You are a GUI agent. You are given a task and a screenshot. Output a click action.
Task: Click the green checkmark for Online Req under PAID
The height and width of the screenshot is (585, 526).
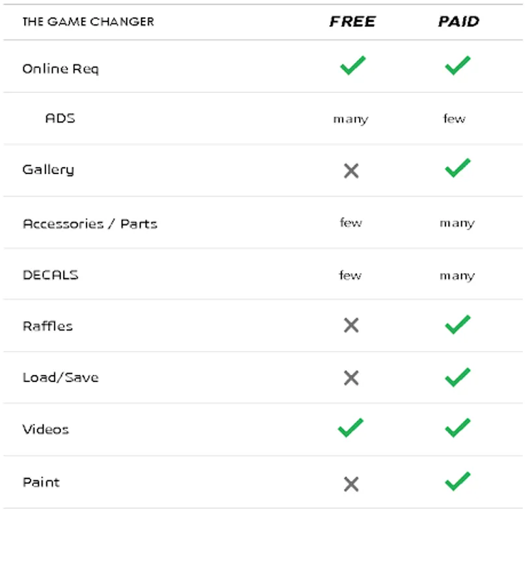[x=457, y=65]
